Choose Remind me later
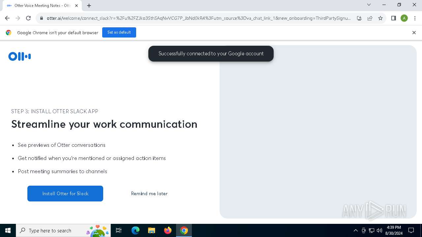 click(x=149, y=194)
